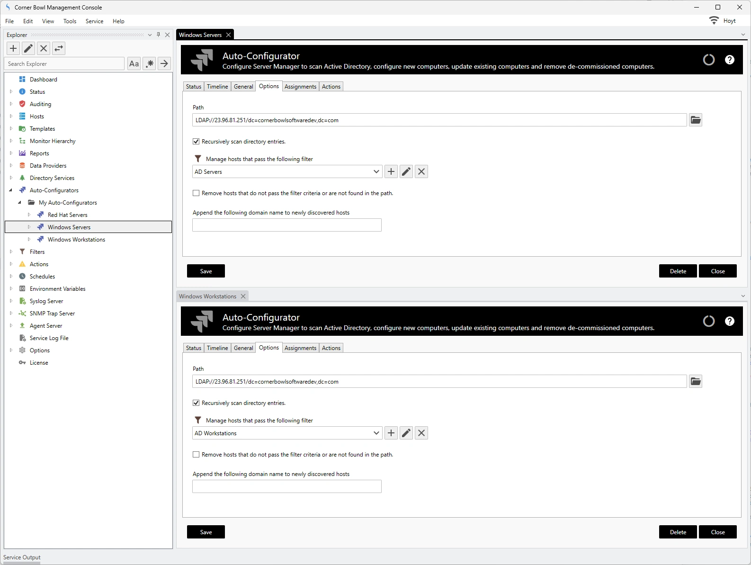This screenshot has height=565, width=751.
Task: Click the regex asterisk icon beside Explorer search
Action: pyautogui.click(x=150, y=63)
